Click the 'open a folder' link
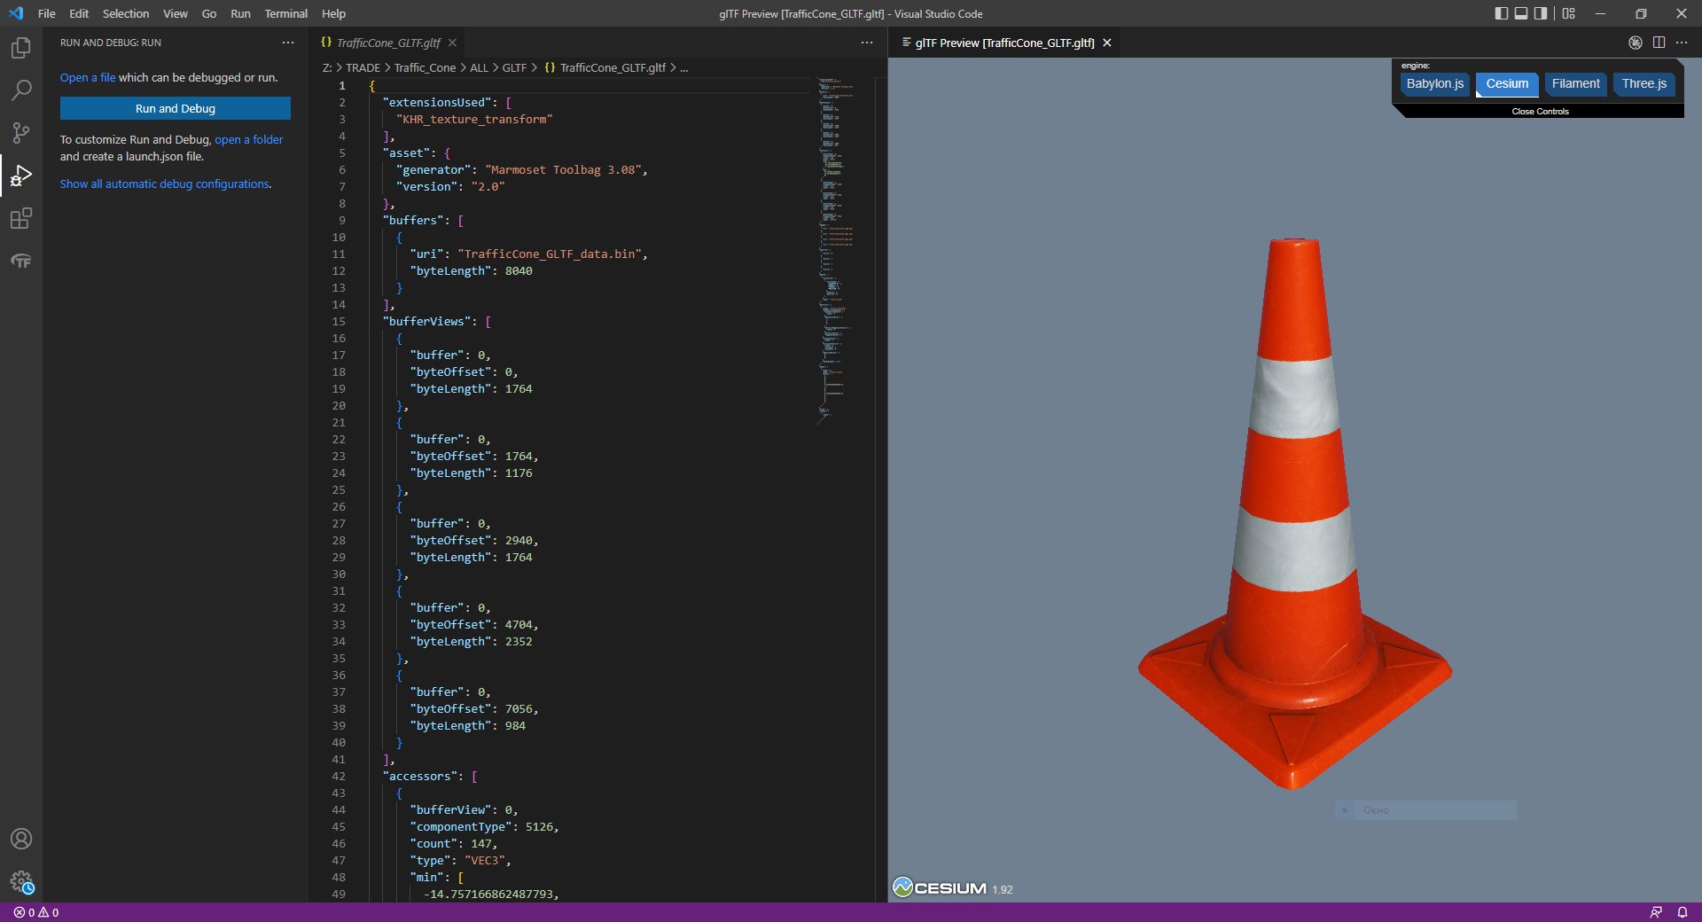This screenshot has height=922, width=1702. (249, 139)
